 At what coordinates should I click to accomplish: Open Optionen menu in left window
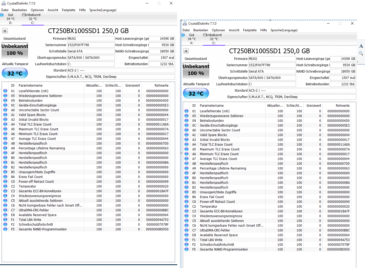[x=37, y=10]
